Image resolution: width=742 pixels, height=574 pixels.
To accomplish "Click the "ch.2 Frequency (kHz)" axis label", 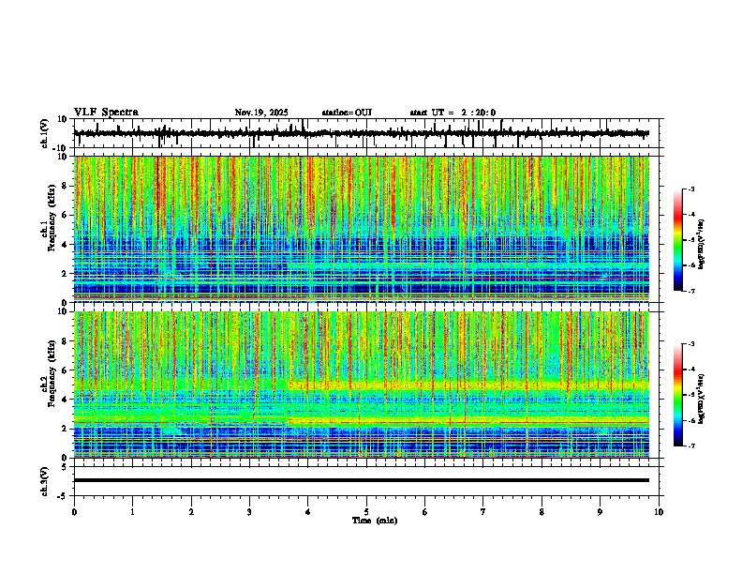I will (x=51, y=373).
